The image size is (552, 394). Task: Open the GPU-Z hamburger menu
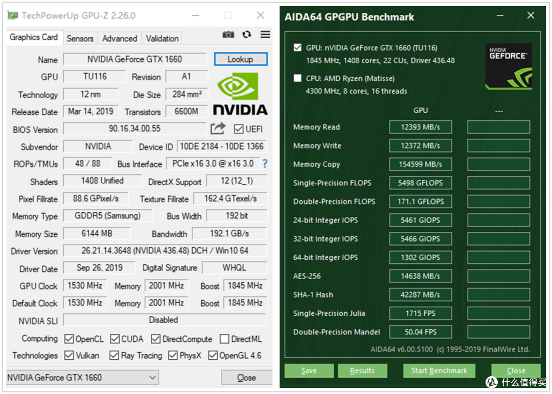(265, 34)
